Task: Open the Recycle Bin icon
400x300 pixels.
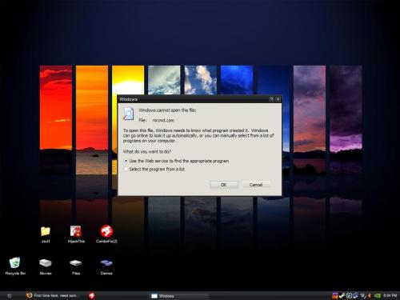Action: [15, 266]
